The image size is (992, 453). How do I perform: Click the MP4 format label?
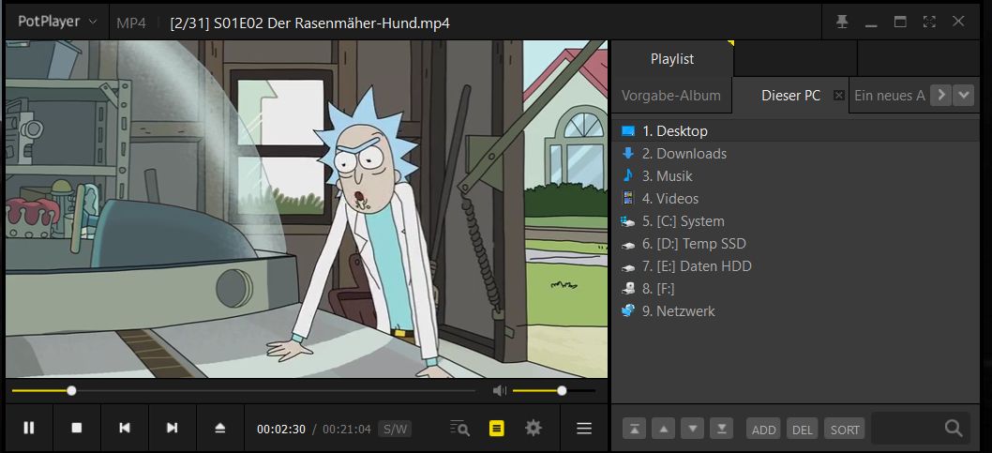(x=131, y=23)
